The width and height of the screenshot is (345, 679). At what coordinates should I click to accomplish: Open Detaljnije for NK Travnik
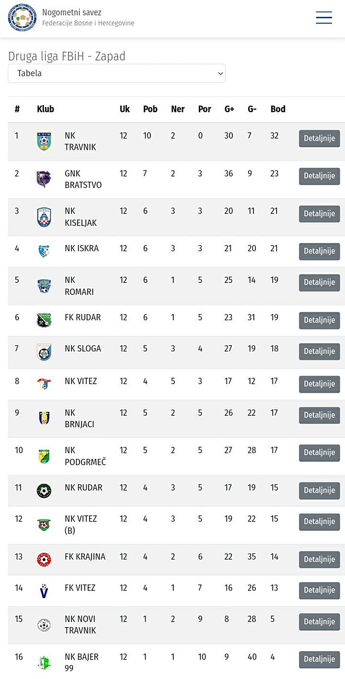(x=319, y=138)
